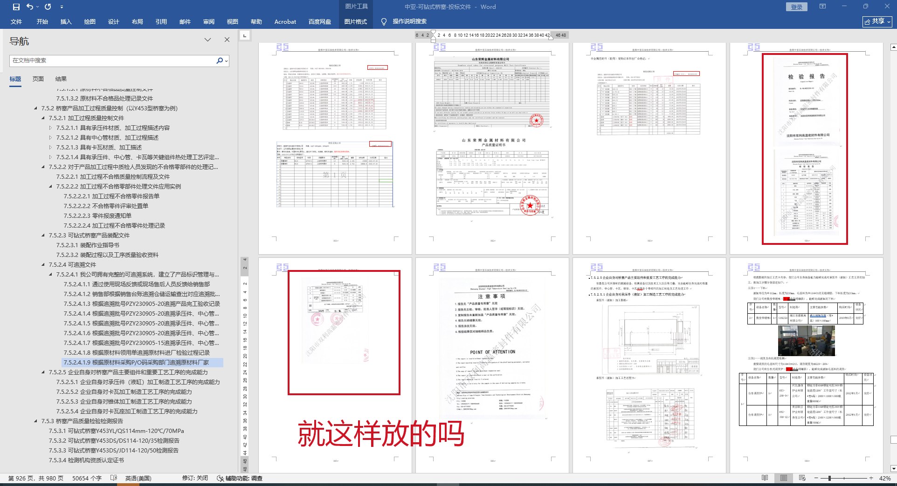Click the spelling proofing book icon

coord(113,478)
